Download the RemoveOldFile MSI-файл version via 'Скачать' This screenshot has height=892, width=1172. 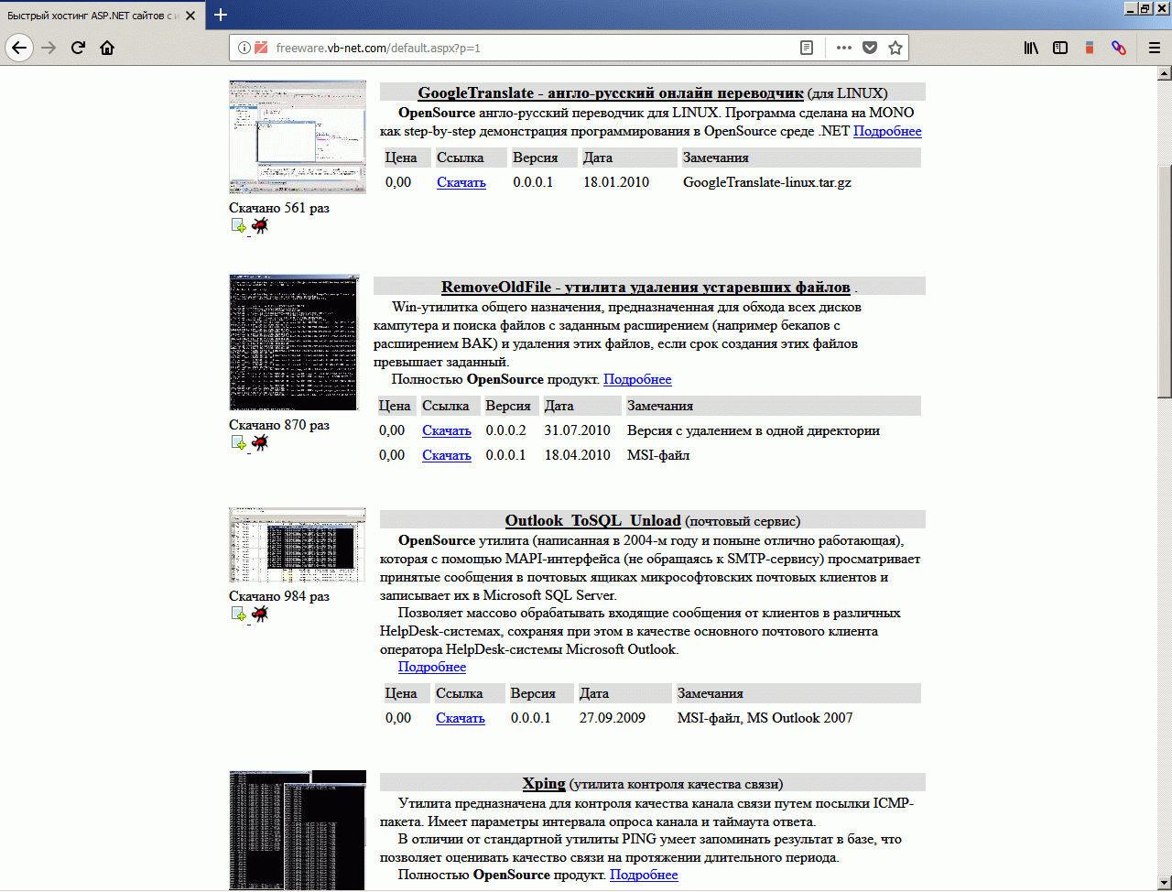(447, 455)
